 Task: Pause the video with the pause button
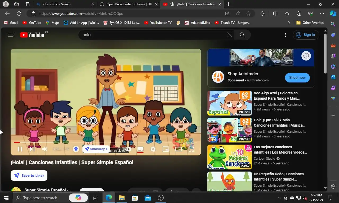(x=20, y=149)
